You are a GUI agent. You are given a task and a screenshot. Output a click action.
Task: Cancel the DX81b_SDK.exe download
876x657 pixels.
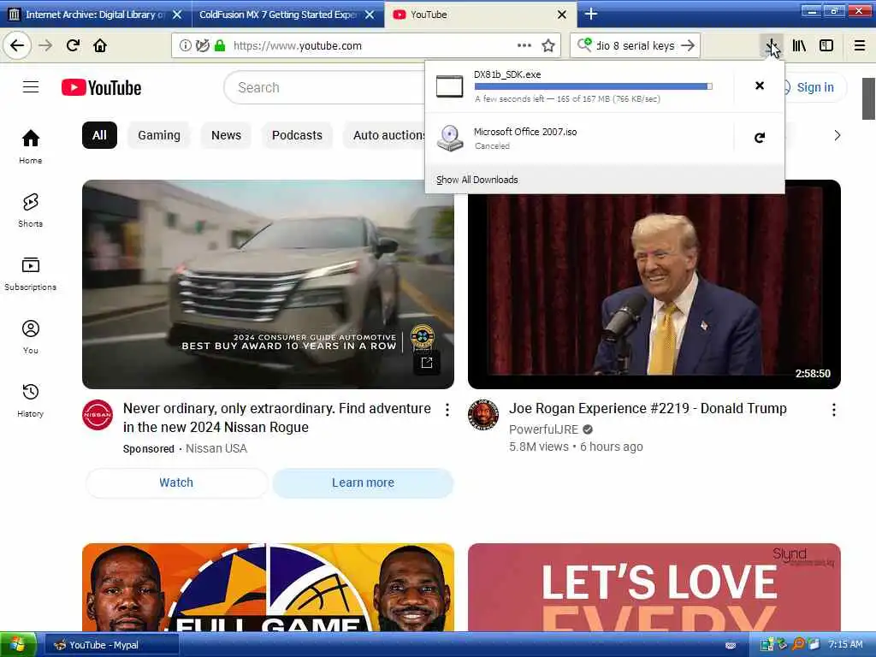point(760,86)
